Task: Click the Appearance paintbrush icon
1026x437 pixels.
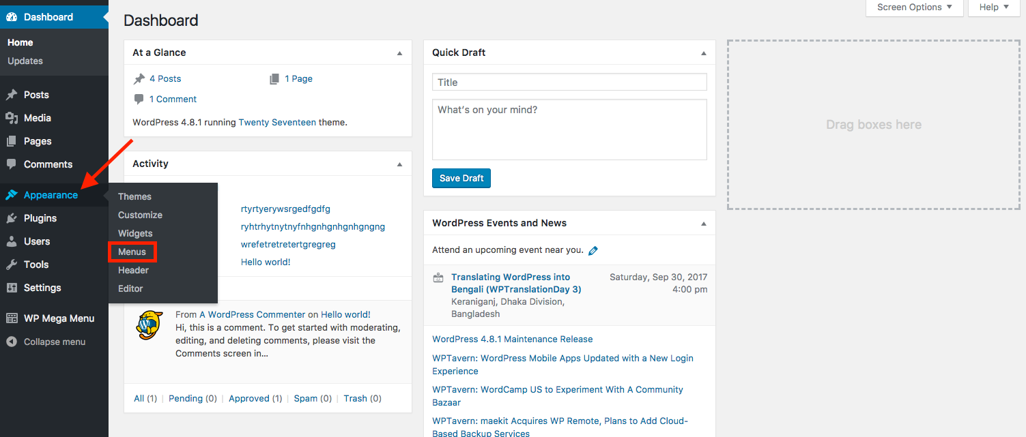Action: [12, 195]
